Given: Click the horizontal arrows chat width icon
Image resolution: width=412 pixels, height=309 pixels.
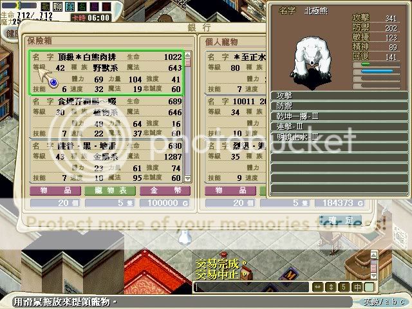Looking at the screenshot, I should [318, 286].
